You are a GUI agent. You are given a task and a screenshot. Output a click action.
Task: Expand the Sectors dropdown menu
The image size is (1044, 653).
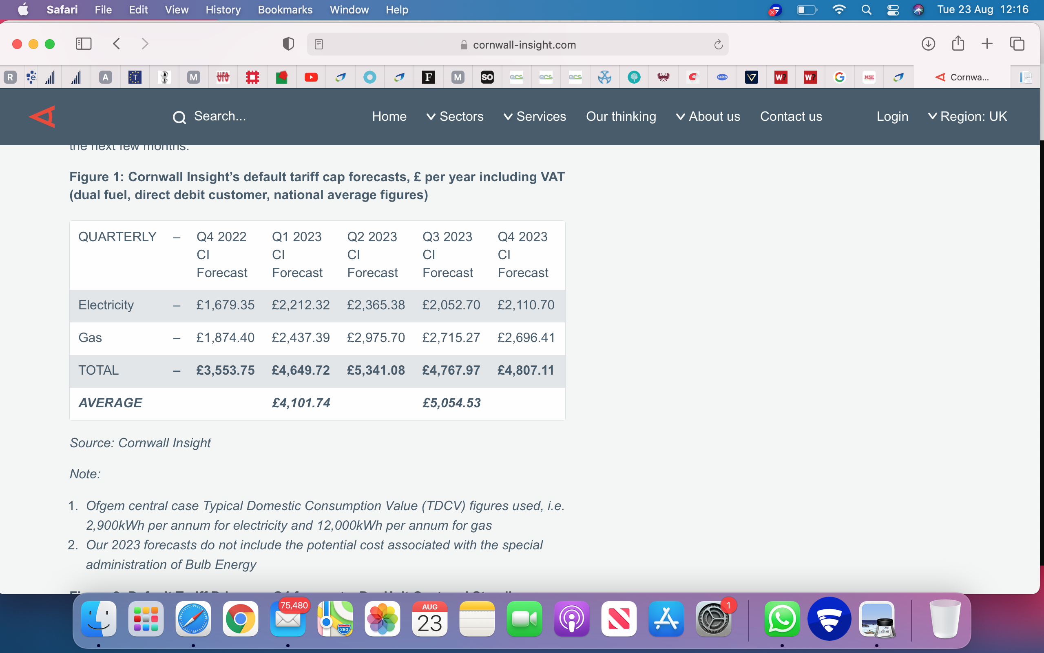point(455,117)
